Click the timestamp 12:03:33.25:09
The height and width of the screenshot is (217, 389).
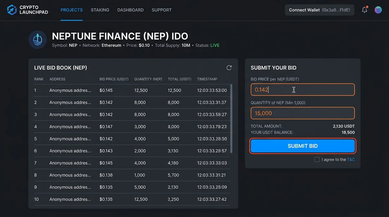tap(212, 187)
